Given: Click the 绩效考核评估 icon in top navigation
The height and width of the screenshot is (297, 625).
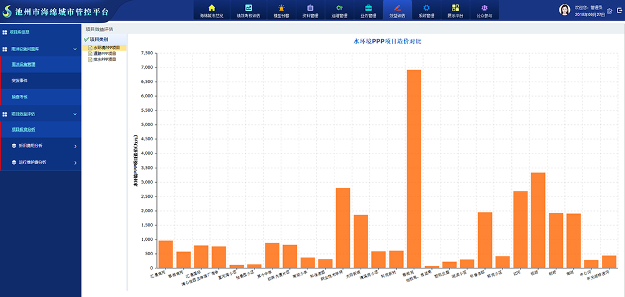Looking at the screenshot, I should pos(248,8).
